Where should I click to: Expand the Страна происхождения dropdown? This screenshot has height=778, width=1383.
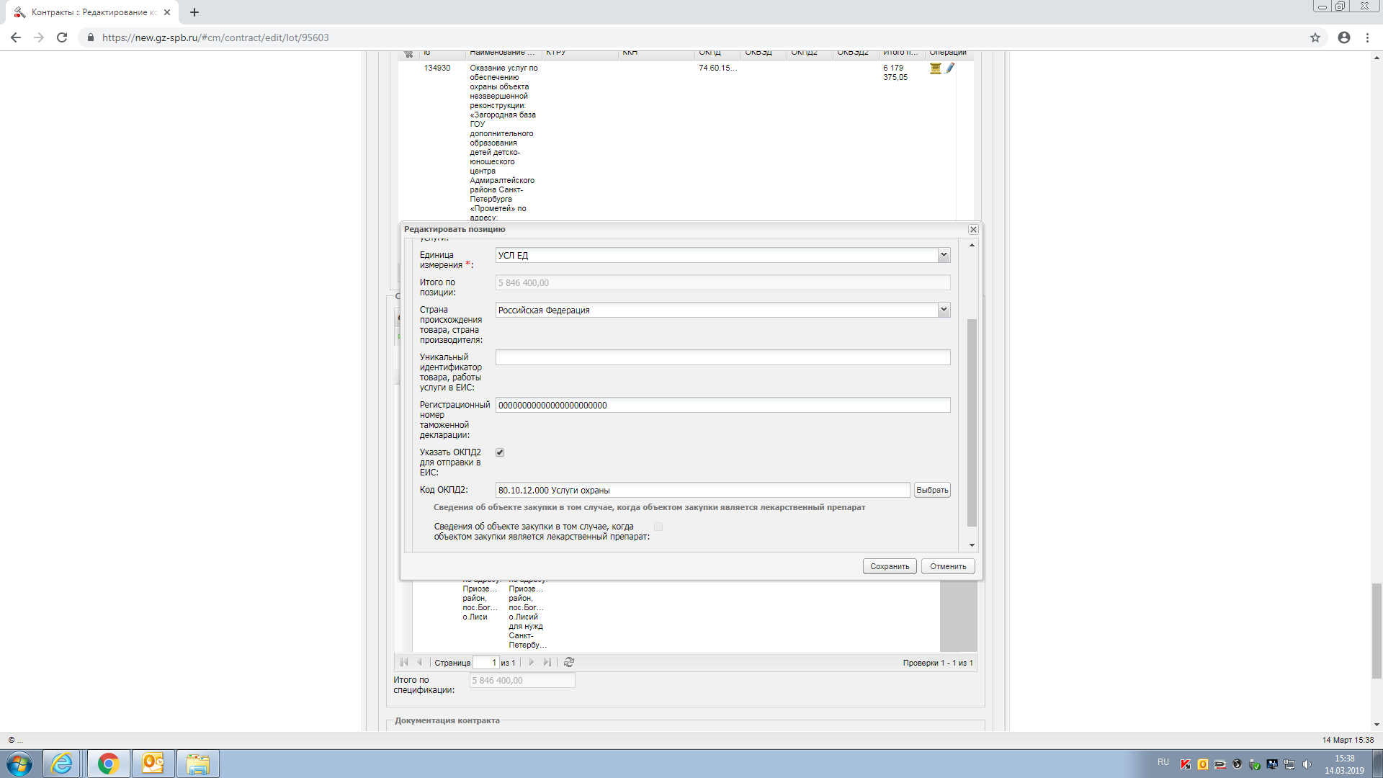coord(944,310)
